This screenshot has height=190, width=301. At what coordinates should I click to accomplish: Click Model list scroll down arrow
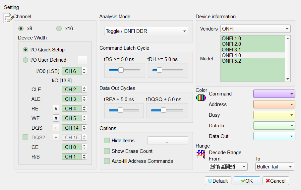click(287, 79)
